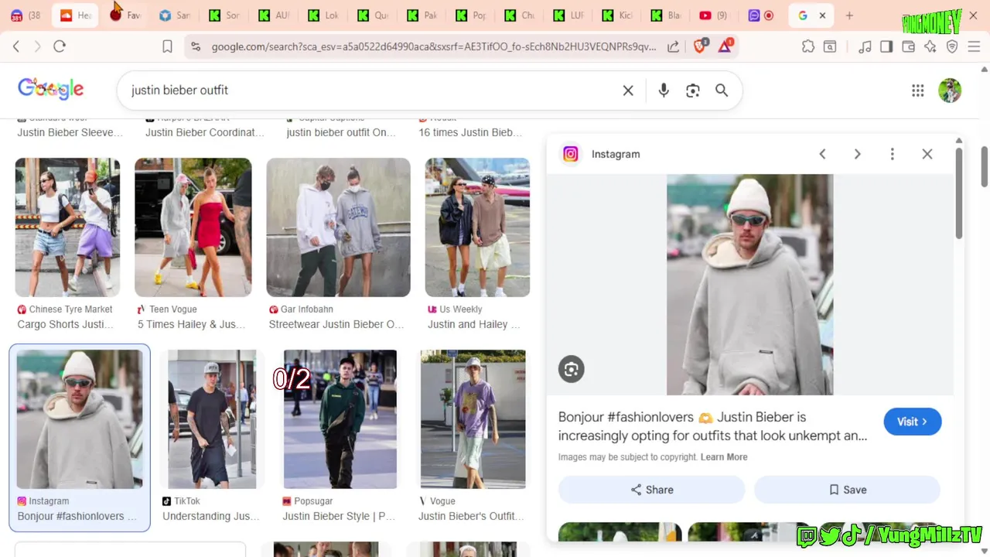
Task: Click 'Understanding Jus...' TikTok title
Action: tap(210, 516)
